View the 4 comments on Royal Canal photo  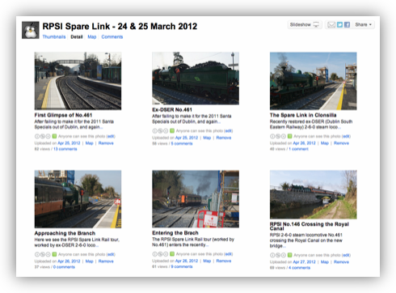tap(300, 268)
